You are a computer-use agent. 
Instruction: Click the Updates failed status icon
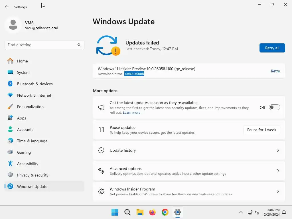coord(108,45)
